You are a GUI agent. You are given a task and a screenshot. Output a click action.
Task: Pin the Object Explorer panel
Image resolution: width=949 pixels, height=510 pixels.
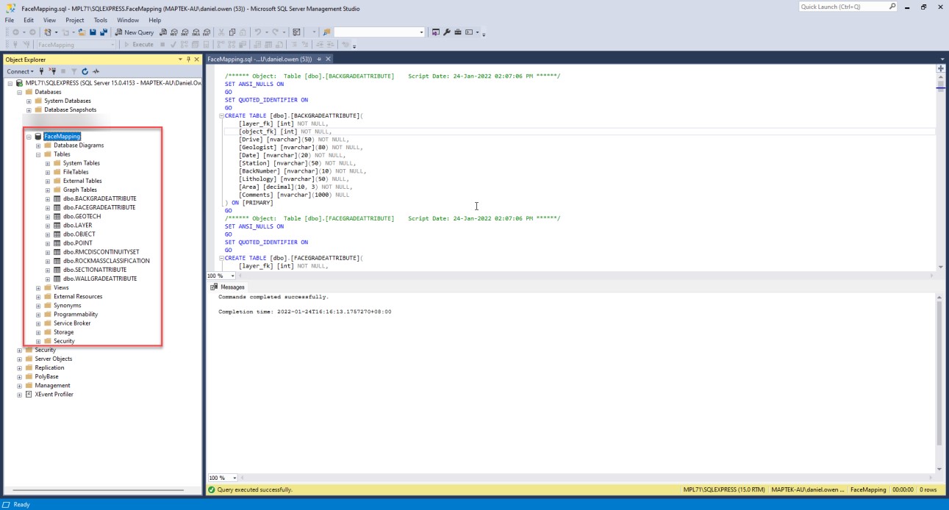(x=188, y=60)
